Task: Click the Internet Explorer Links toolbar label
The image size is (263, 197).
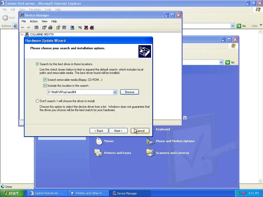Action: [x=254, y=26]
